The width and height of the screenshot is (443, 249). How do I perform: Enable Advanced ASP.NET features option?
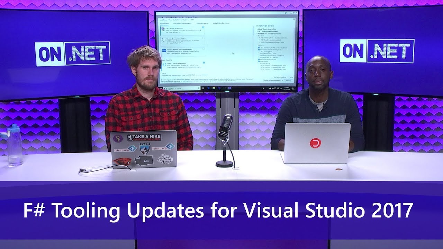259,57
